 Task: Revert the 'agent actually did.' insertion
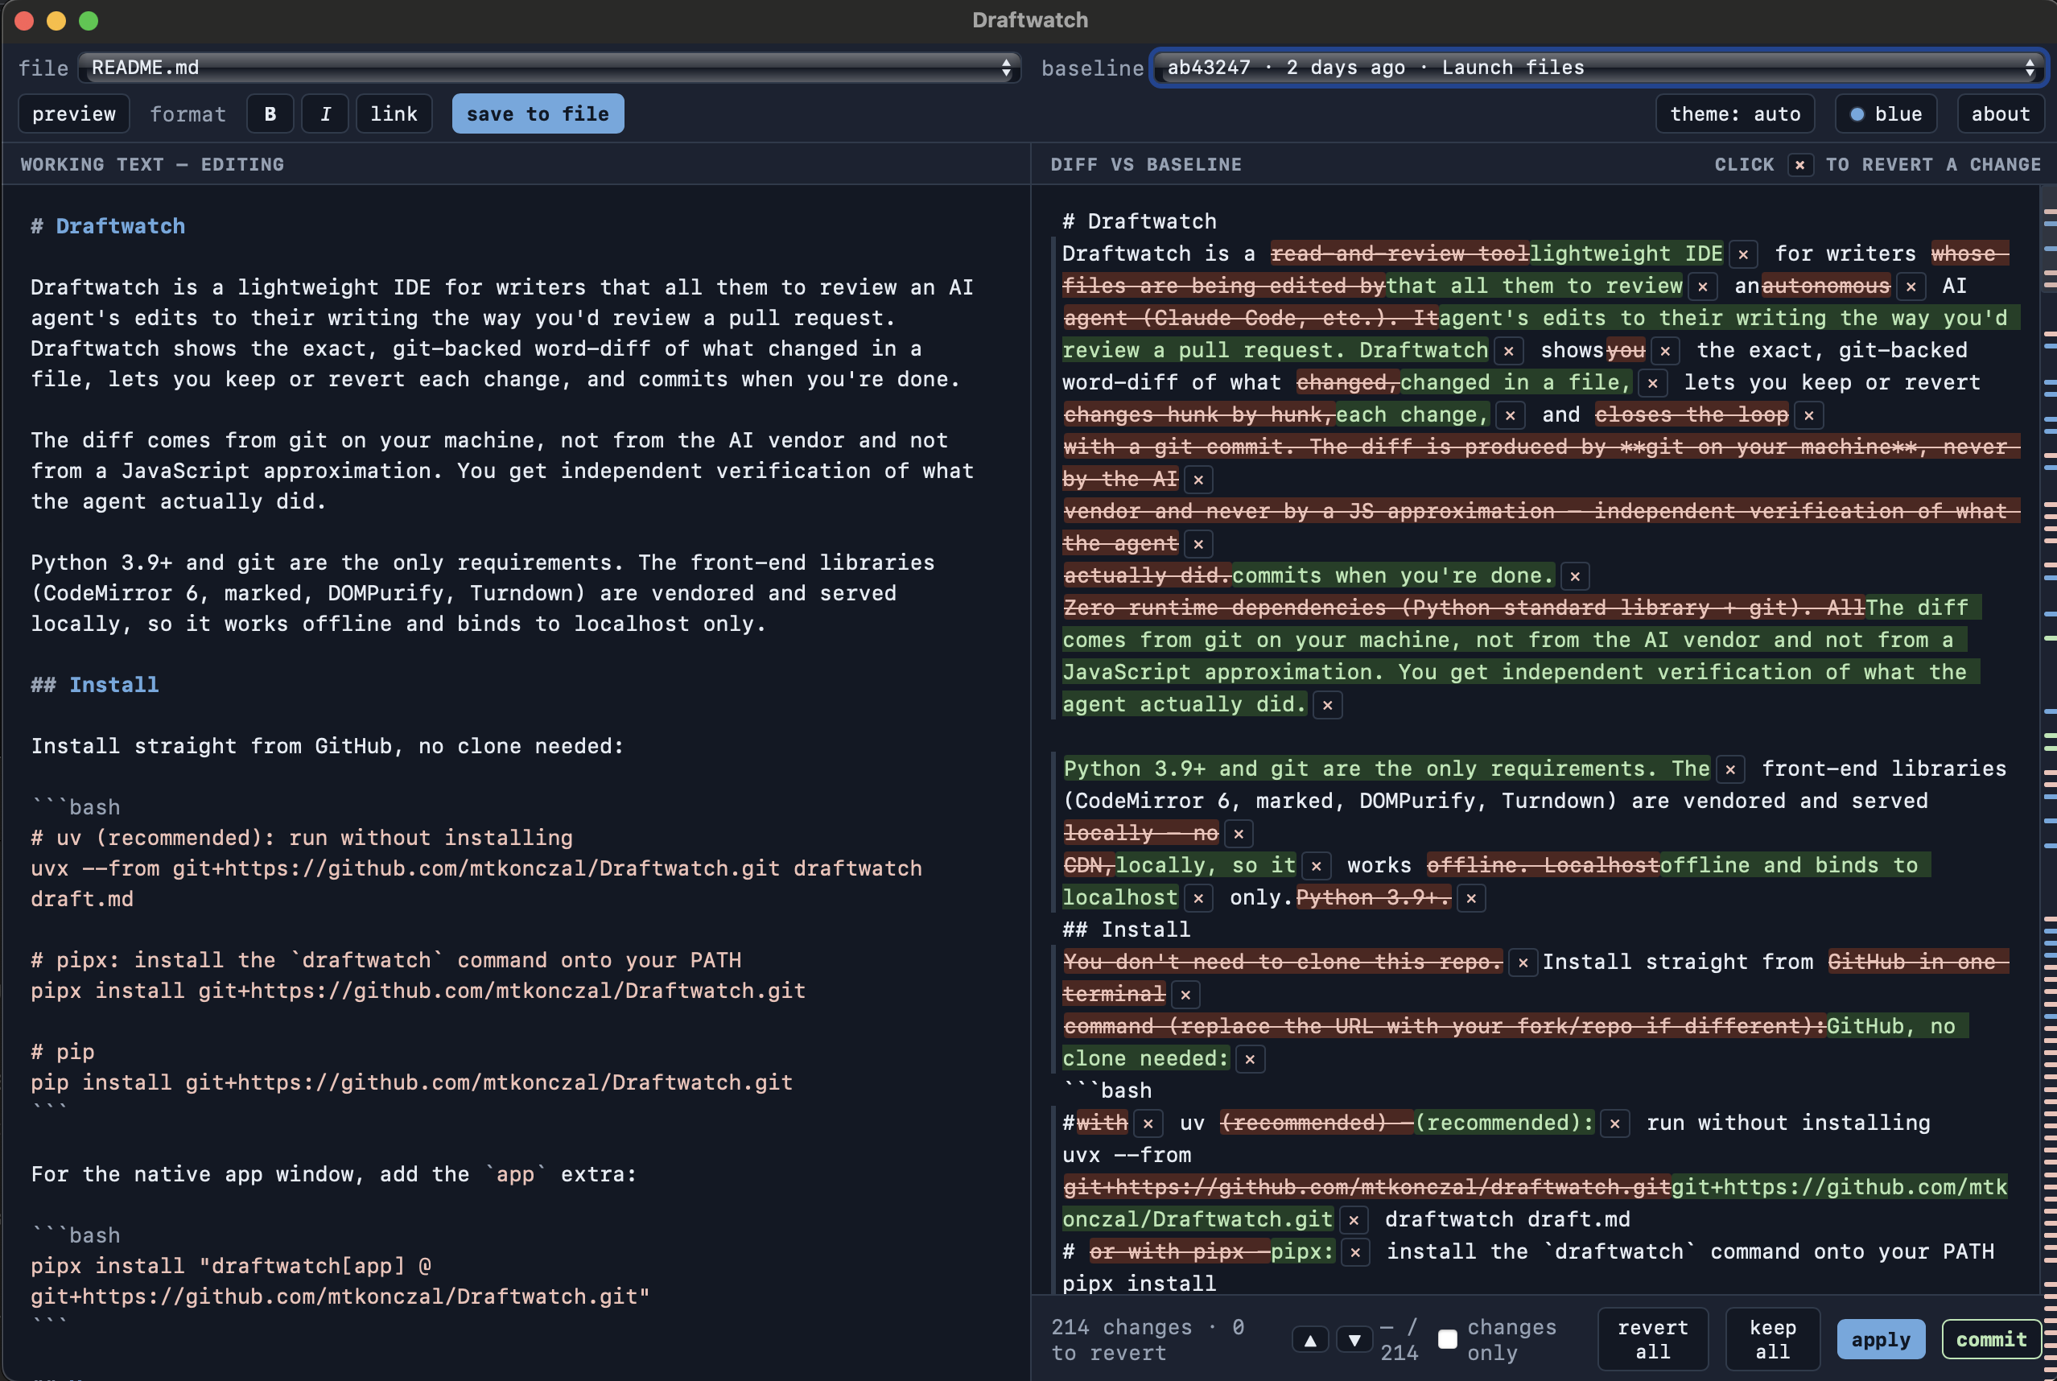pos(1327,705)
